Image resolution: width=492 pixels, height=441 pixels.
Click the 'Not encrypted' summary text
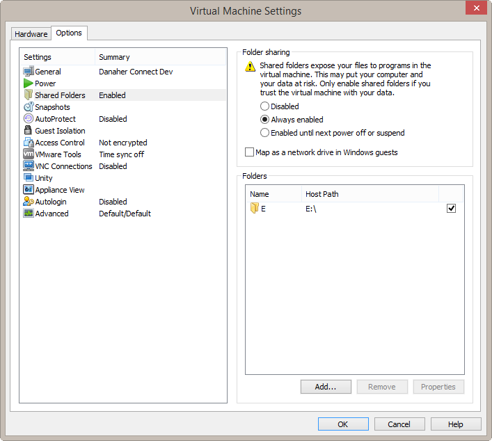pyautogui.click(x=123, y=143)
